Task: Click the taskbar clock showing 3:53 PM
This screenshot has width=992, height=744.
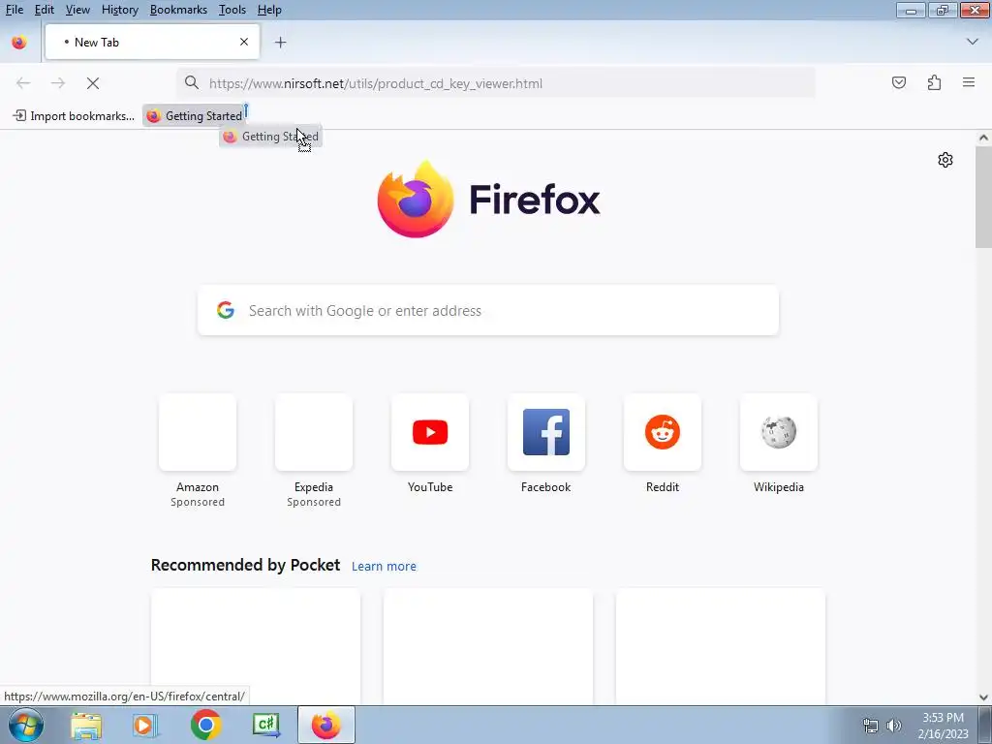Action: (x=943, y=726)
